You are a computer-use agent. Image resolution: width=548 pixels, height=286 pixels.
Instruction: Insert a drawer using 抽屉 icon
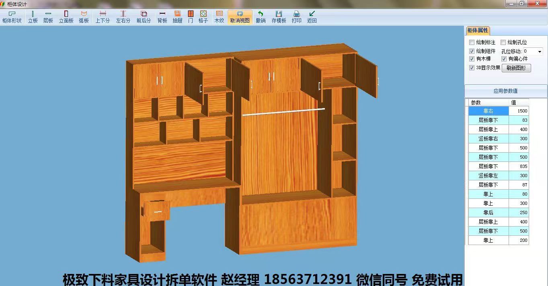click(x=177, y=17)
